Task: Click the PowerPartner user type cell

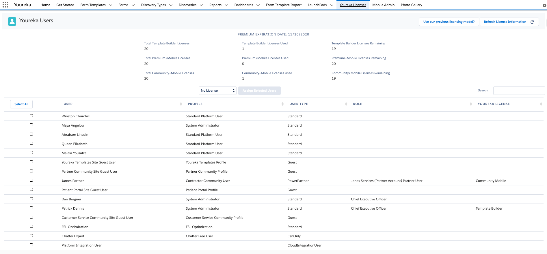Action: click(x=298, y=181)
